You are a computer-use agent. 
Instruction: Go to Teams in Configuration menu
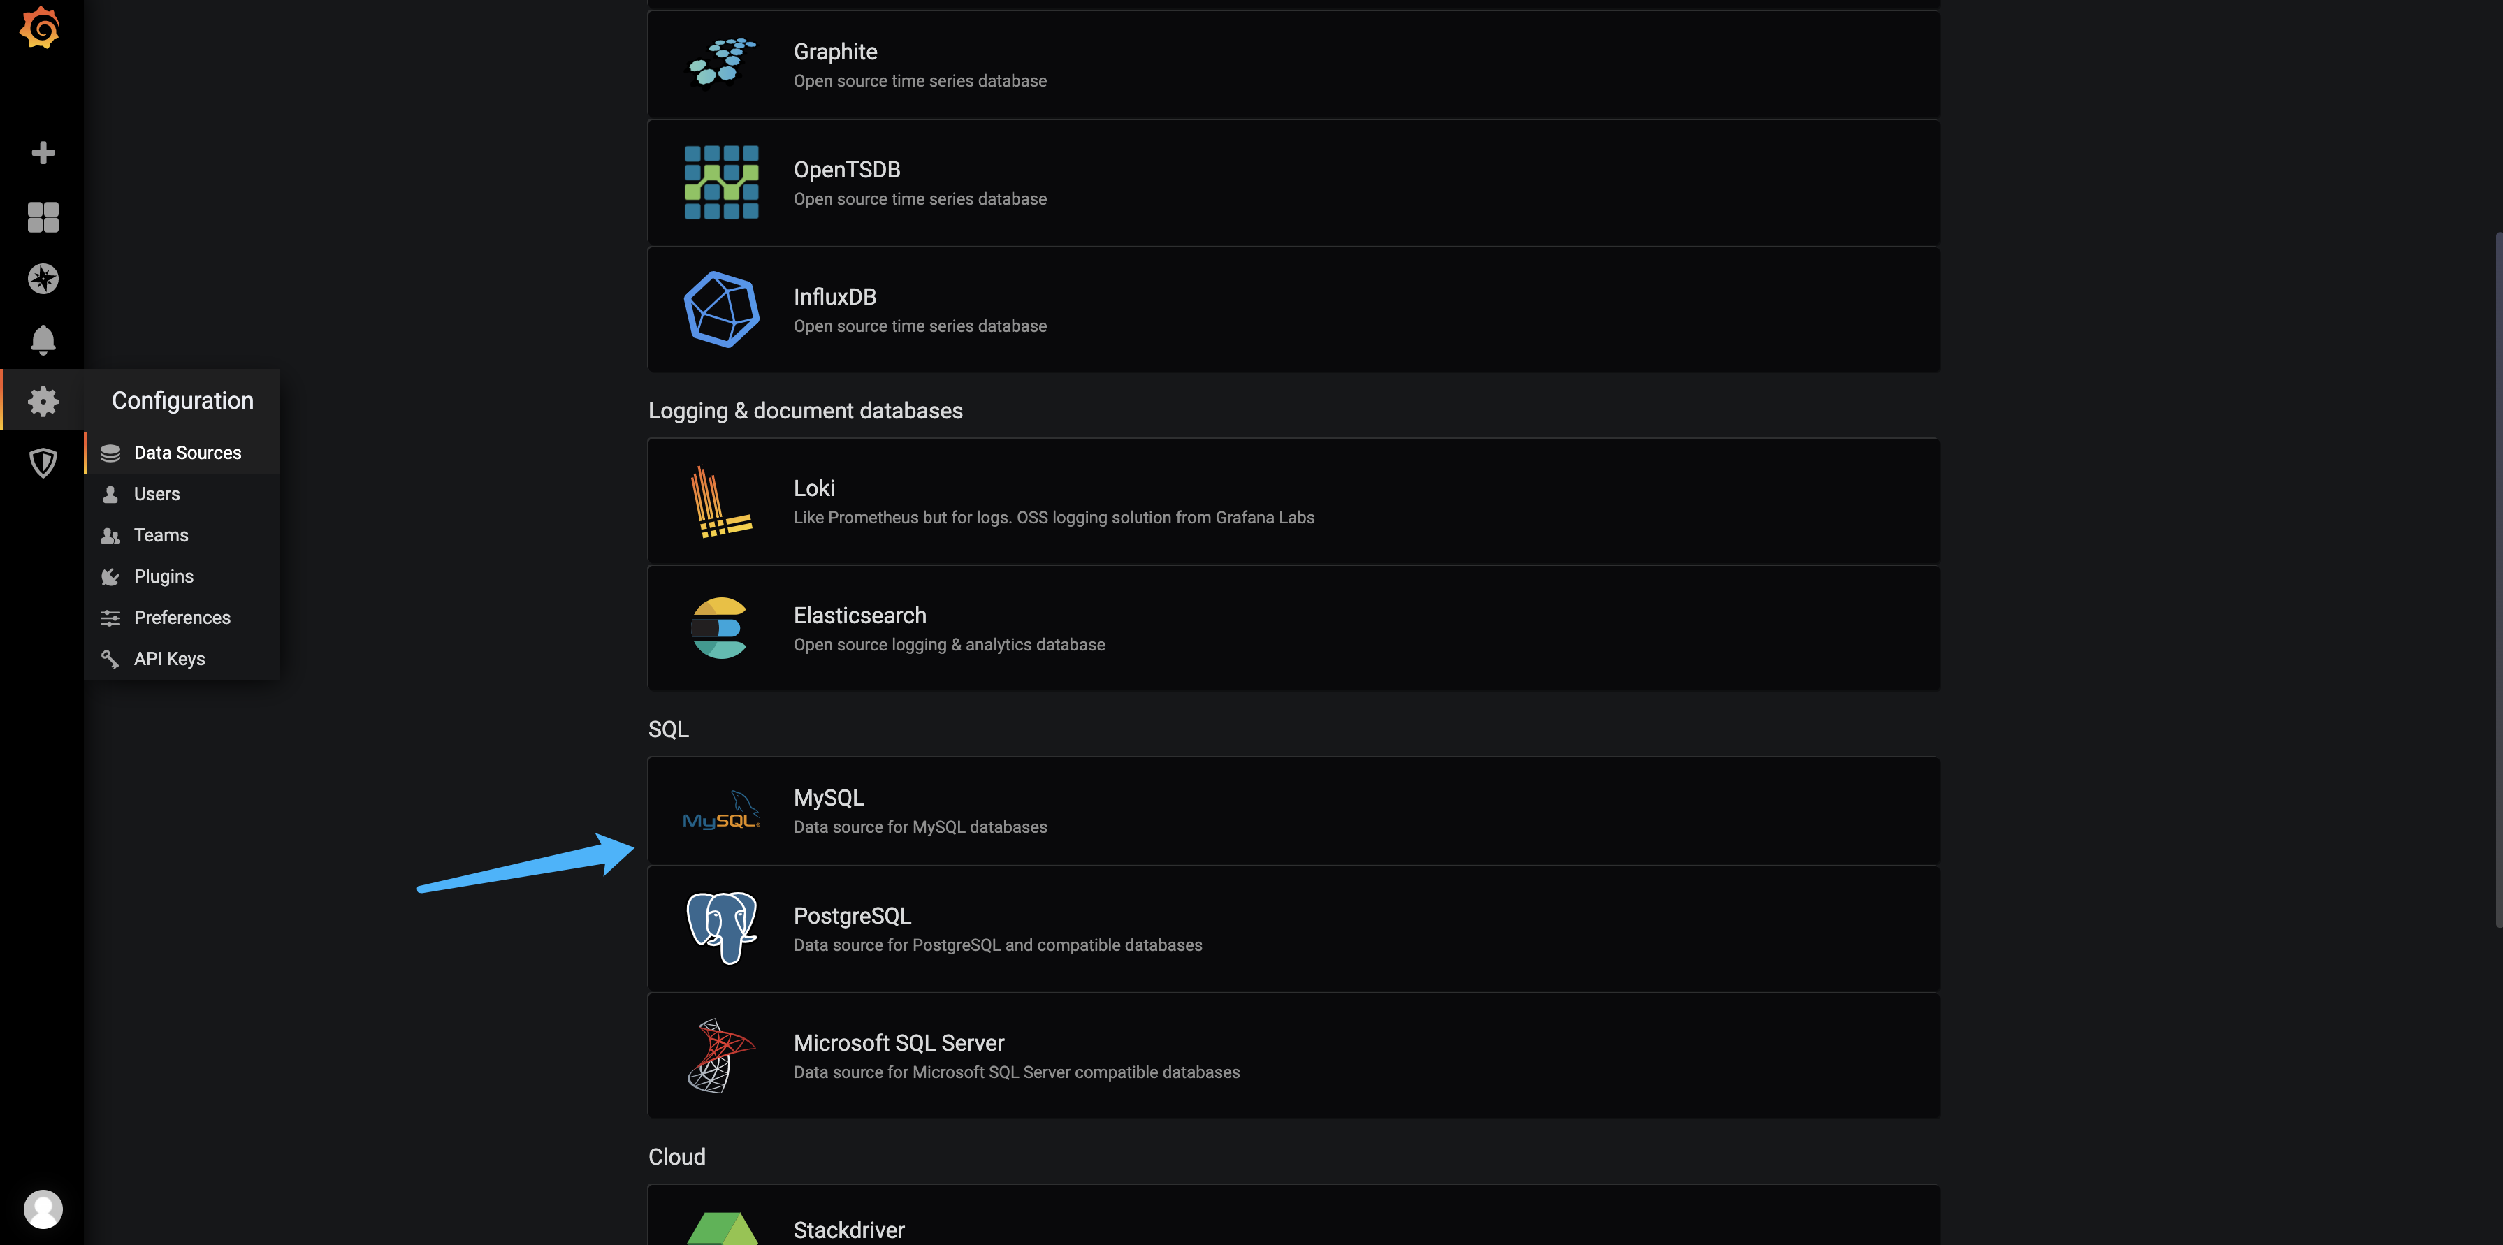coord(161,535)
